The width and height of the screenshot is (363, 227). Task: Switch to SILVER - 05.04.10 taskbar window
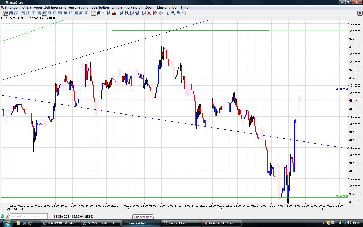coord(101,223)
